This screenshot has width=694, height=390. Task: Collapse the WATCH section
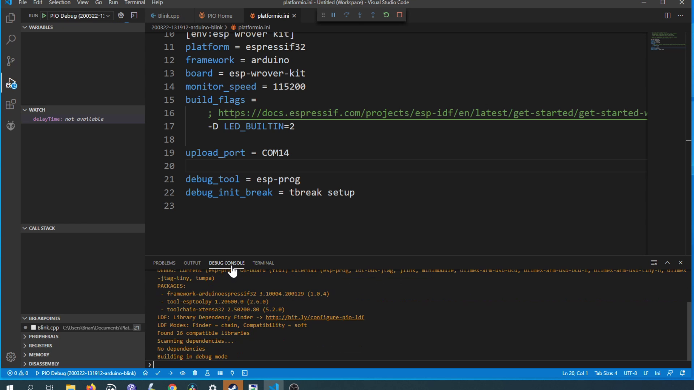[x=83, y=110]
